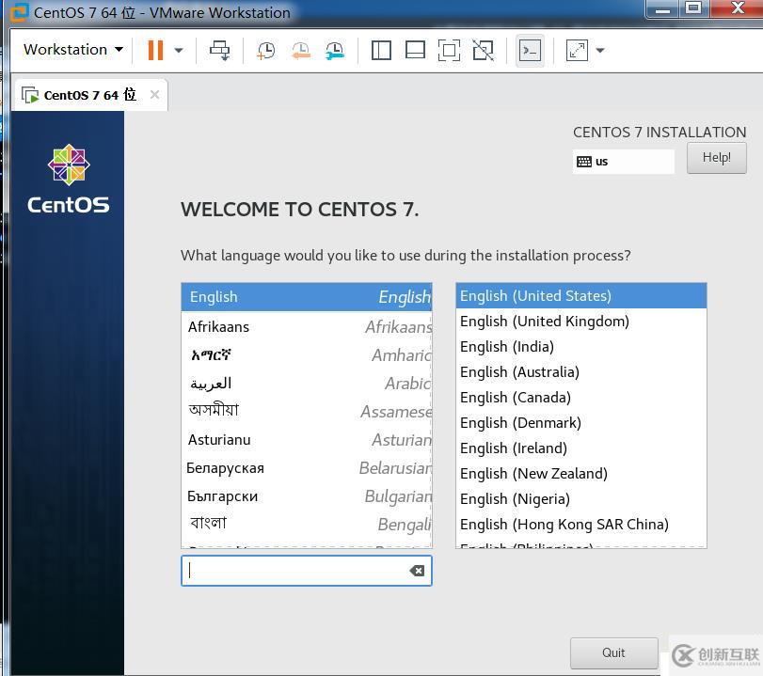Open the Workstation menu dropdown

click(73, 50)
